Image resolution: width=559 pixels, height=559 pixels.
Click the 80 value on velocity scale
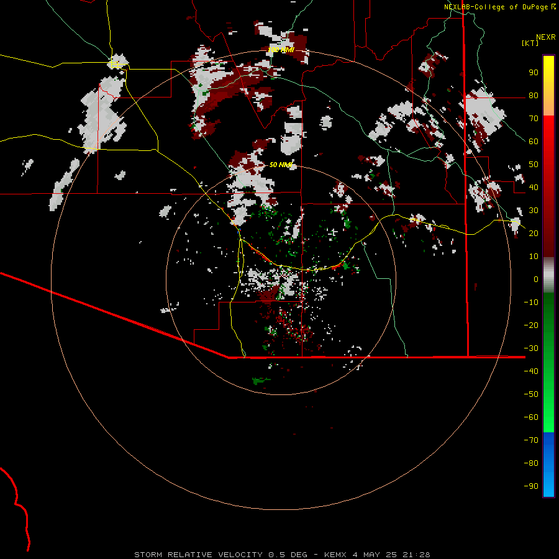tap(534, 96)
